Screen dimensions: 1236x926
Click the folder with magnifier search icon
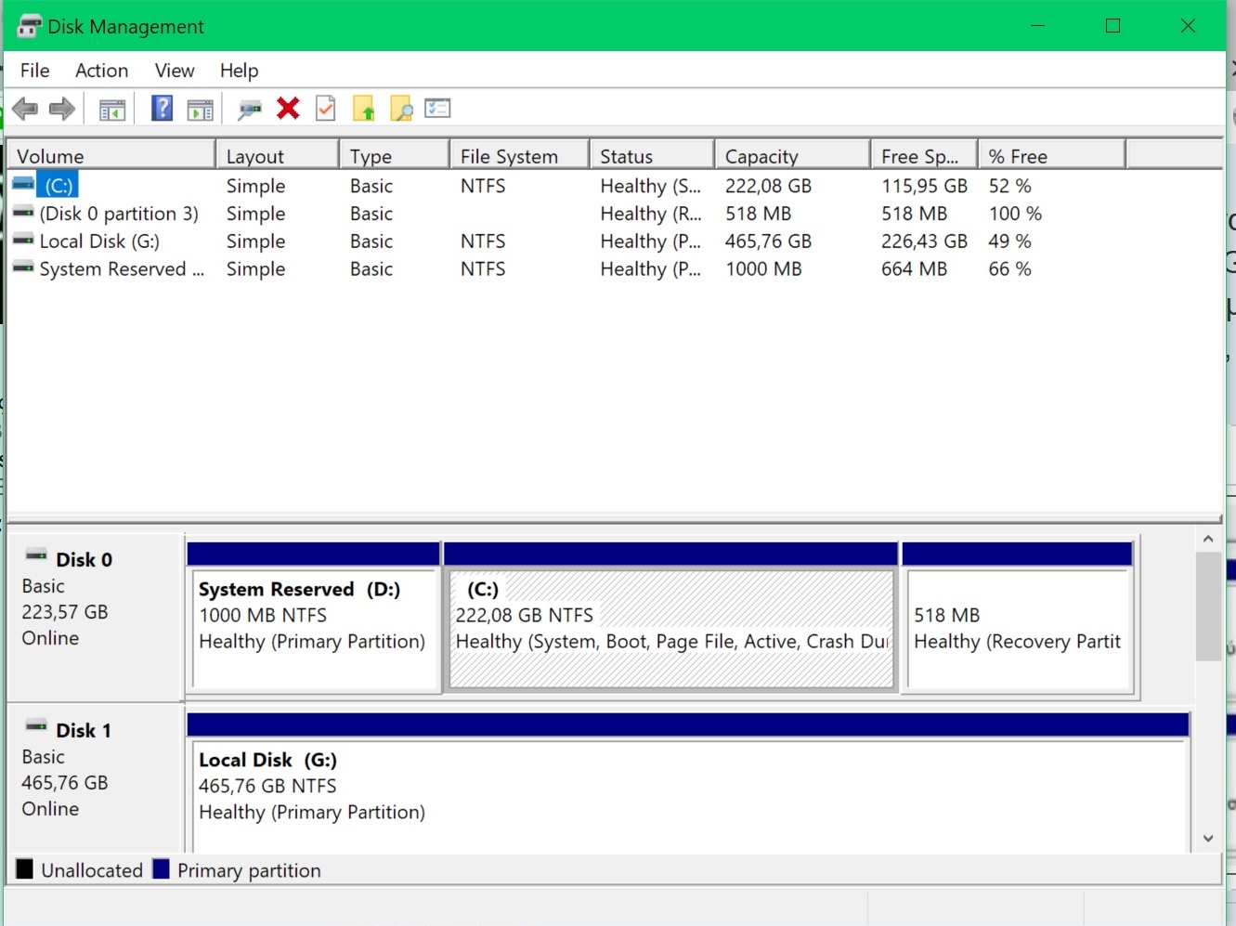click(x=400, y=109)
